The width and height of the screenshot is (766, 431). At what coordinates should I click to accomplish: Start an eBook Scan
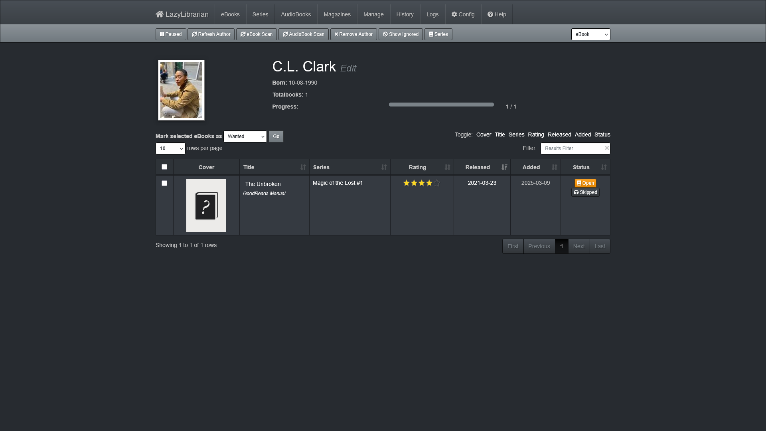[x=257, y=34]
